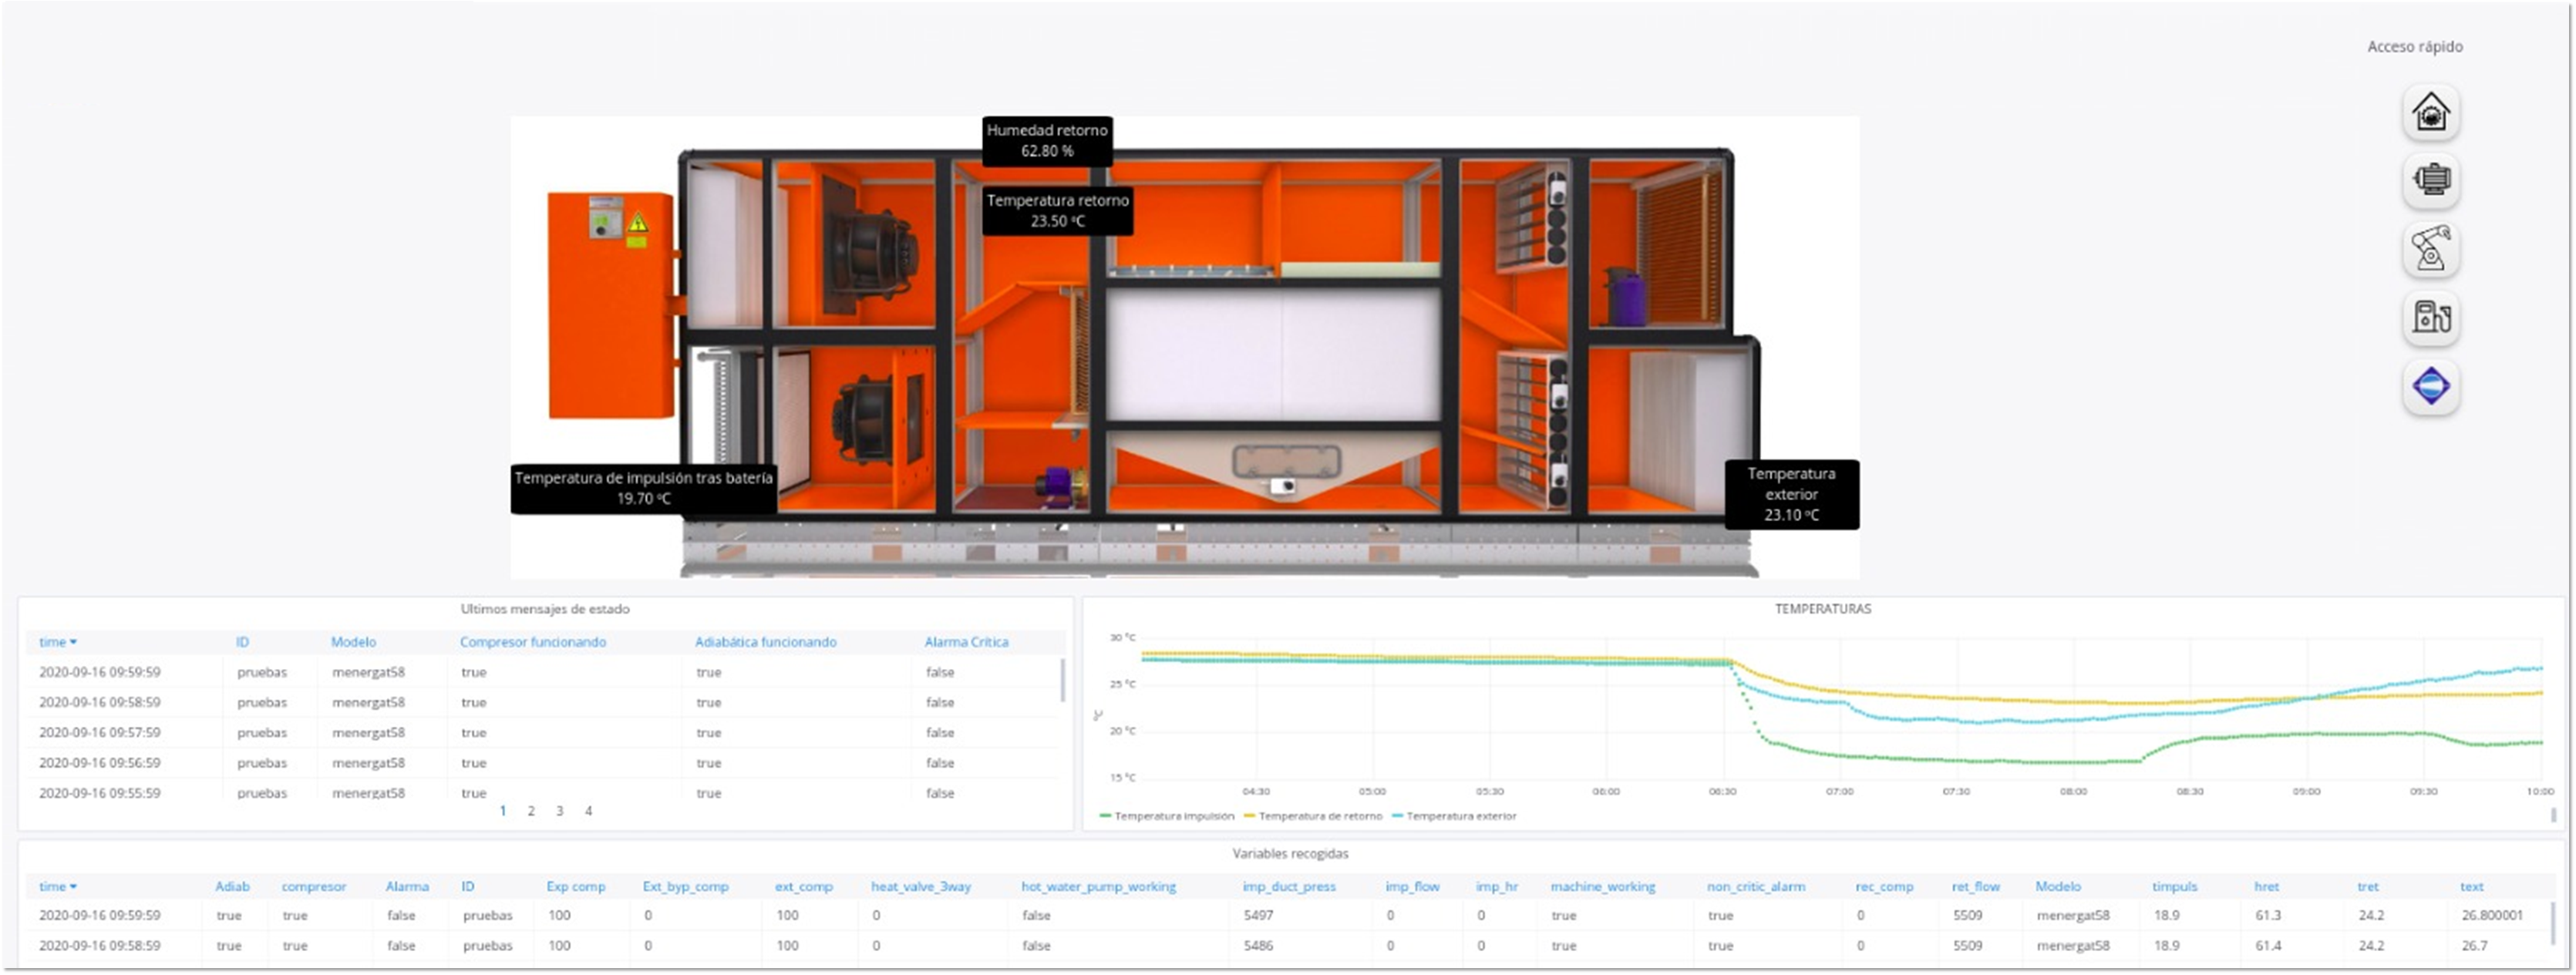Screen dimensions: 2576x975
Task: Sort variables table by hot_water_pump_working column
Action: [x=1098, y=887]
